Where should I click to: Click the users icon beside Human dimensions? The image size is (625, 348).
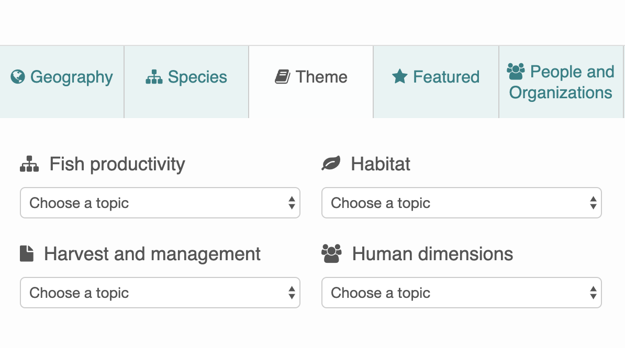[332, 254]
